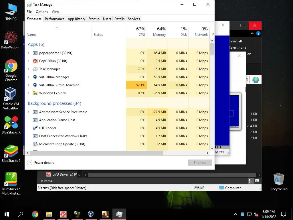Open File Explorer from the taskbar
Image resolution: width=293 pixels, height=220 pixels.
point(49,214)
